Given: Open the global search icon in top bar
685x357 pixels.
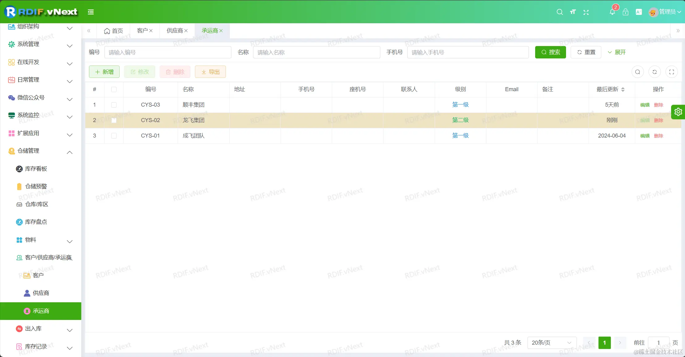Looking at the screenshot, I should pos(560,12).
